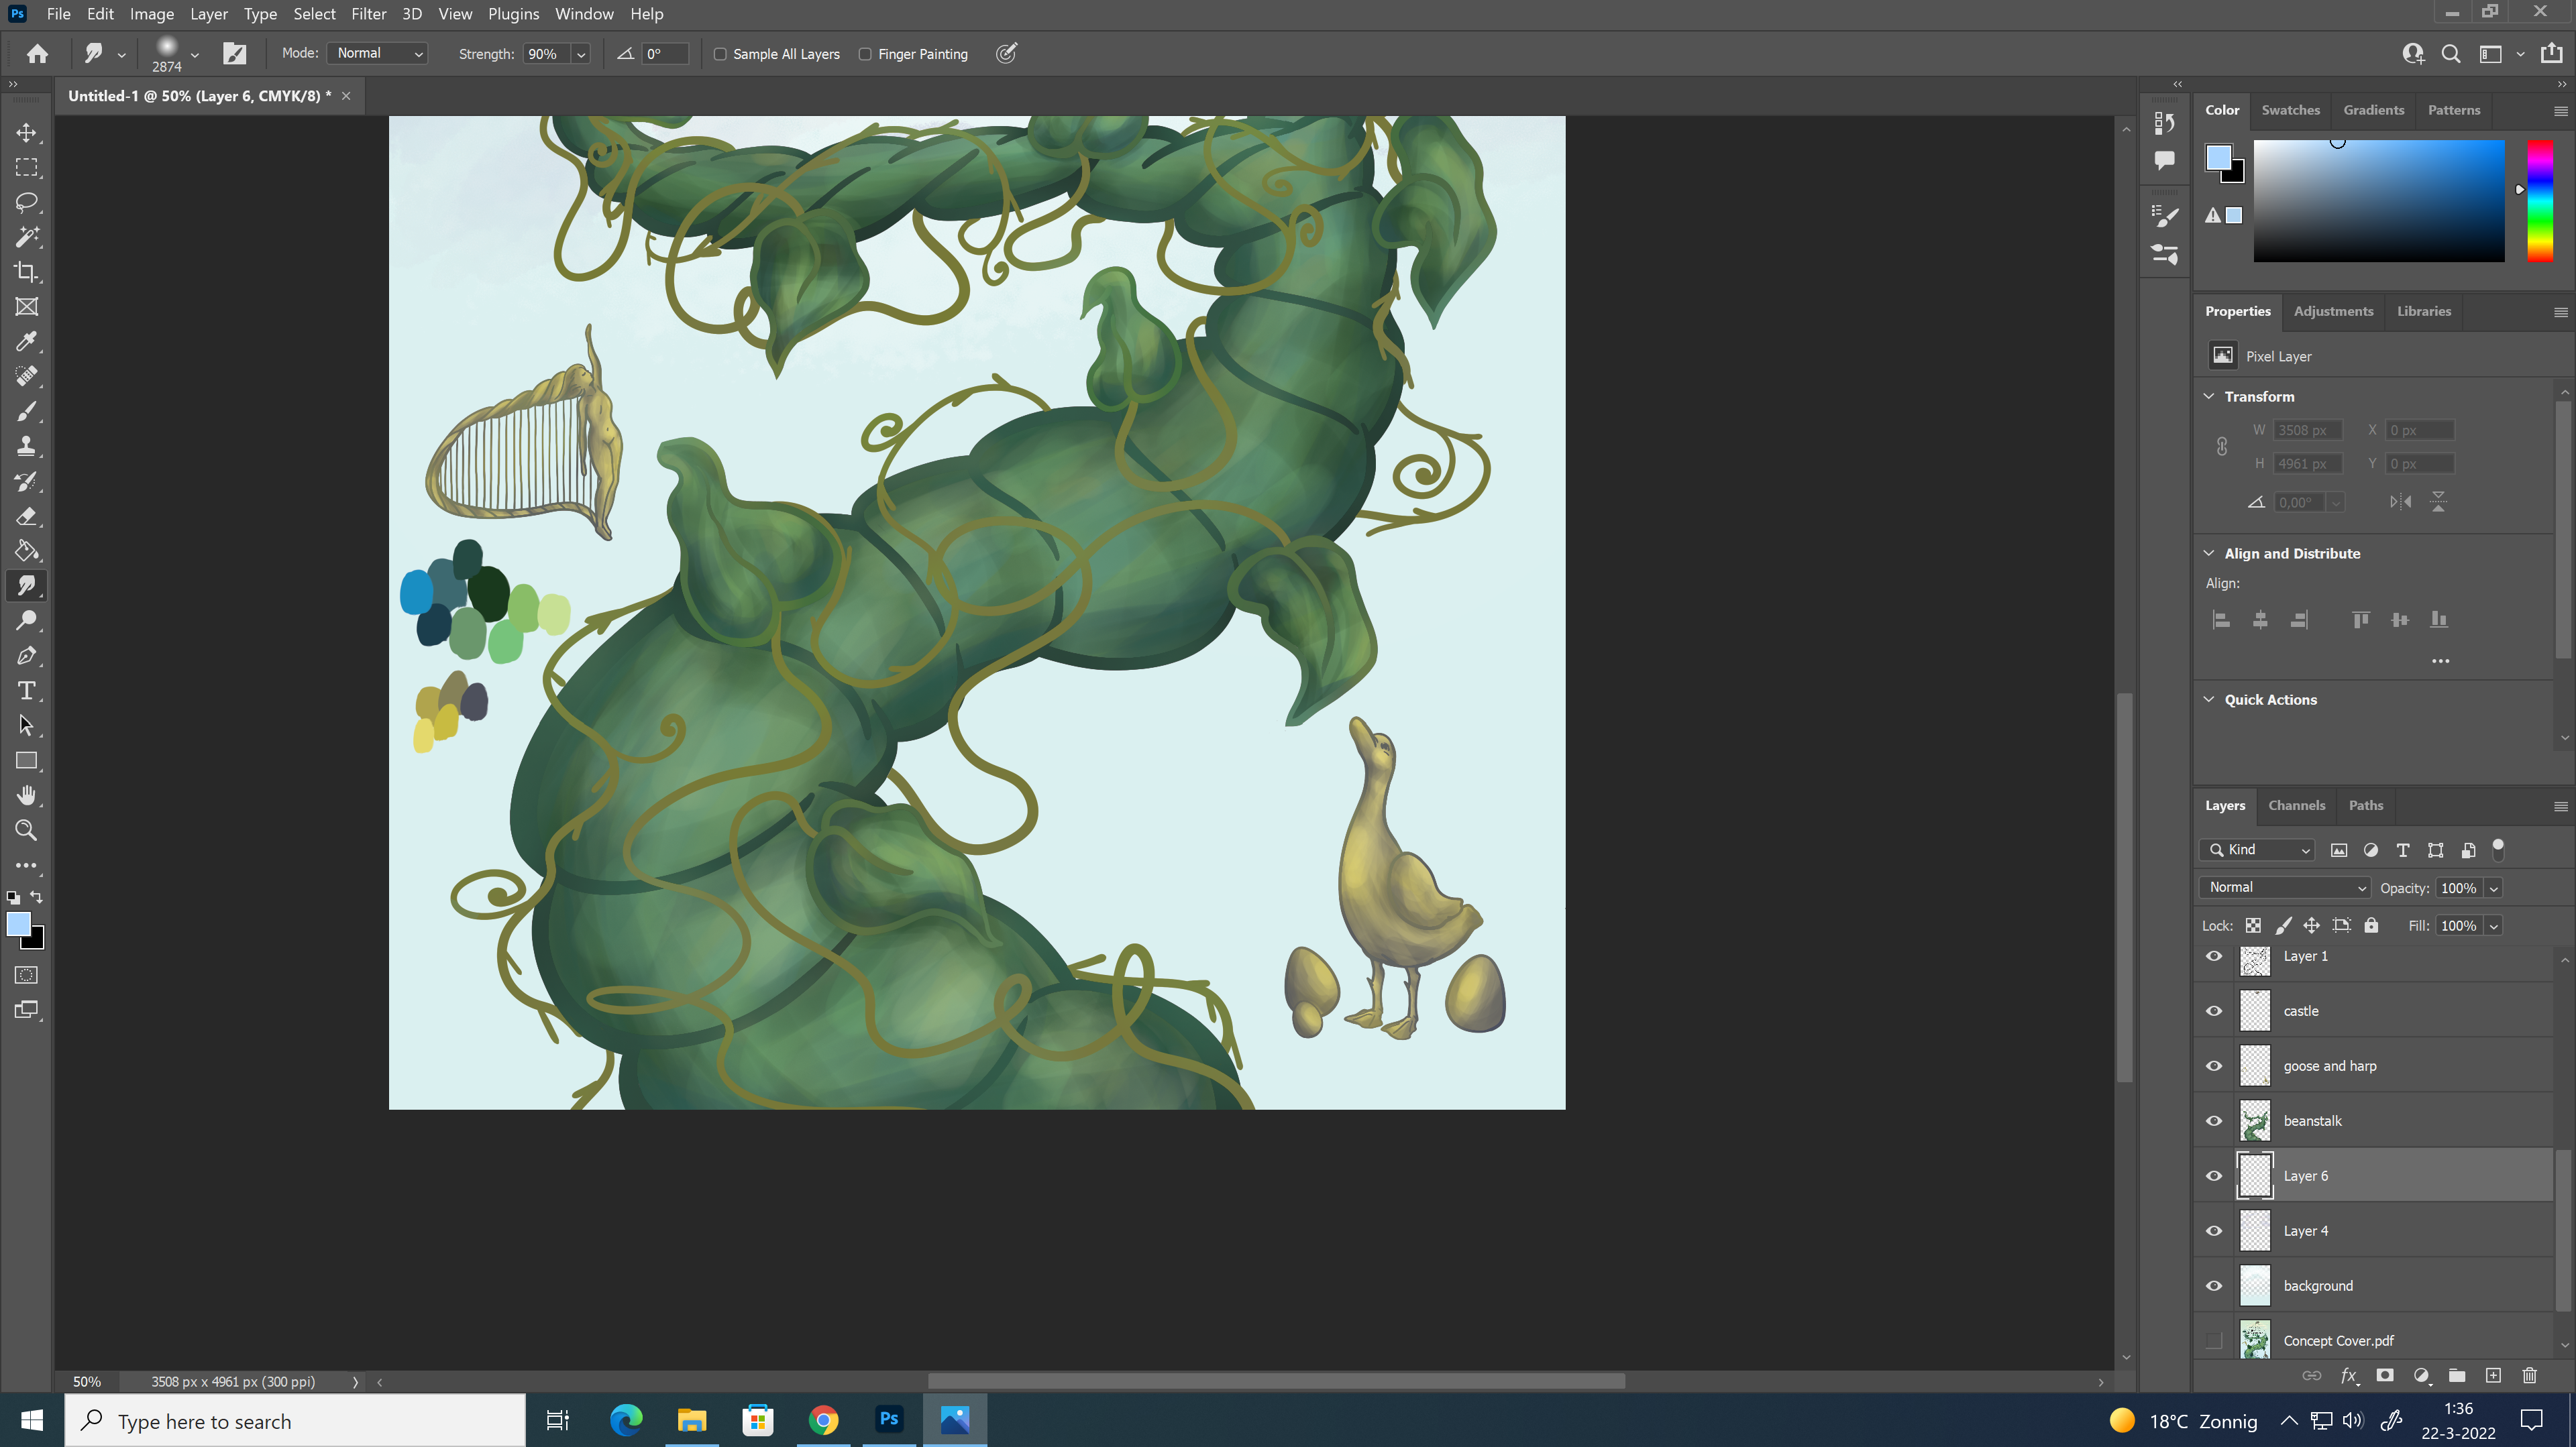Click the foreground color swatch in Color panel
Viewport: 2576px width, 1447px height.
pos(2218,157)
